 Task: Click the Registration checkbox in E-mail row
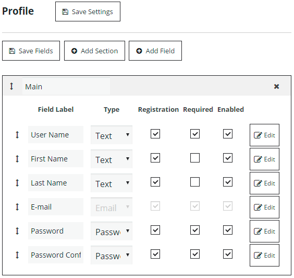pos(155,206)
